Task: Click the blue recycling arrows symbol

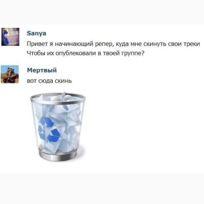Action: 49,129
